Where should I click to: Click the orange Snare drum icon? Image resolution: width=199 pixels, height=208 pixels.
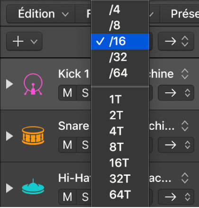33,136
